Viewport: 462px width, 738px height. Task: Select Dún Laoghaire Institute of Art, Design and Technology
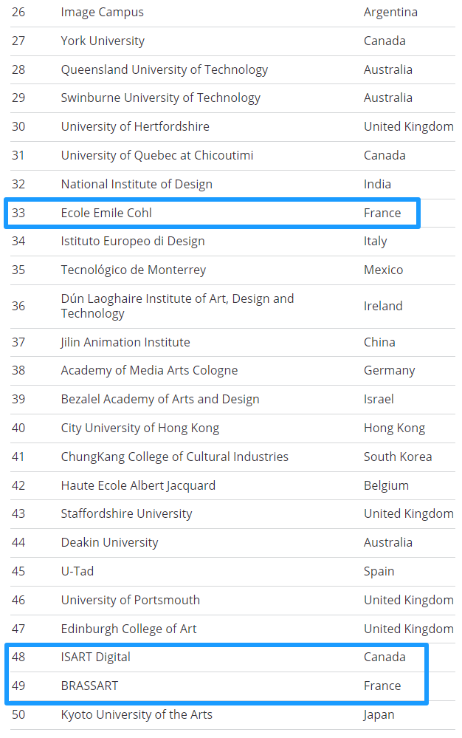[178, 306]
